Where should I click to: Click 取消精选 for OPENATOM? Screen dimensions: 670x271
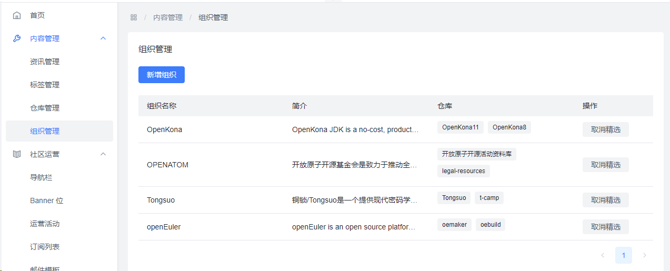click(x=606, y=165)
